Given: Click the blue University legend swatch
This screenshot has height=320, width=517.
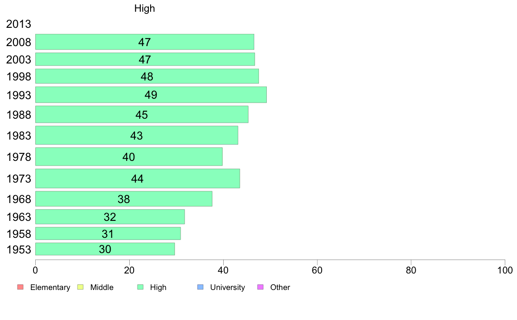Looking at the screenshot, I should point(200,287).
